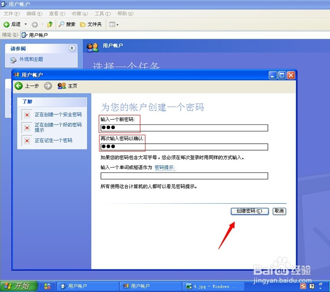Click the 创建密码(C) button
Image resolution: width=330 pixels, height=292 pixels.
coord(249,211)
